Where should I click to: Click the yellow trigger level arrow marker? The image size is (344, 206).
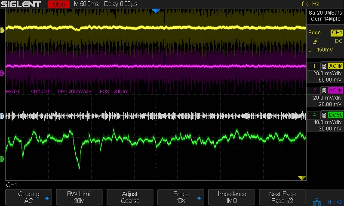[x=302, y=178]
